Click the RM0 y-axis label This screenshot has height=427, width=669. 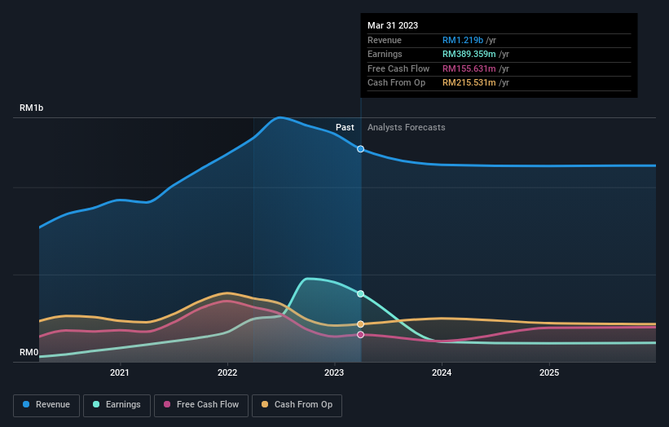[x=29, y=352]
